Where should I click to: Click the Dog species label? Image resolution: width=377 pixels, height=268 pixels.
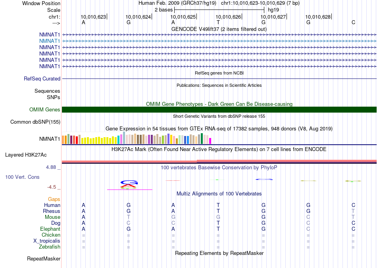pos(56,223)
